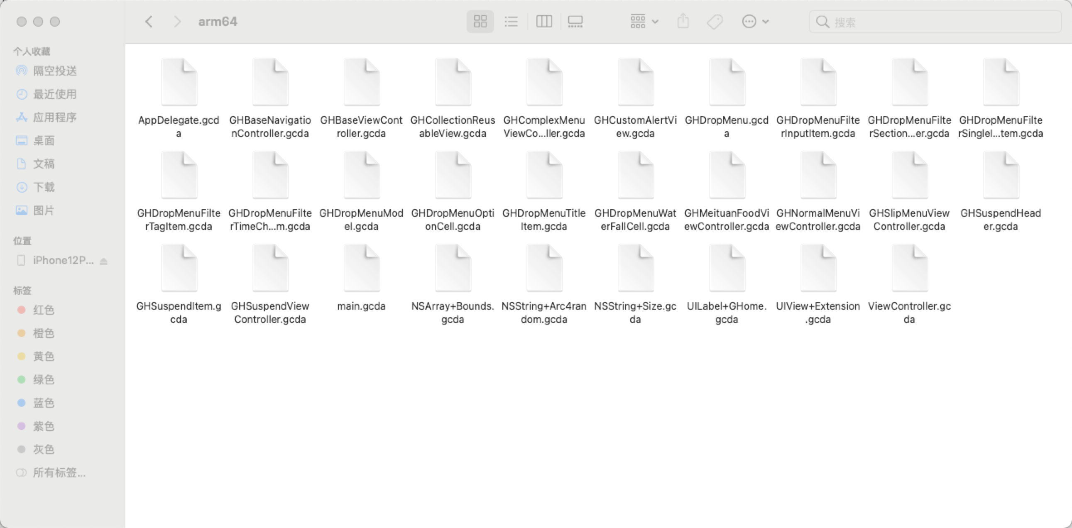Screen dimensions: 1072x528
Task: Click the forward navigation arrow
Action: [x=177, y=22]
